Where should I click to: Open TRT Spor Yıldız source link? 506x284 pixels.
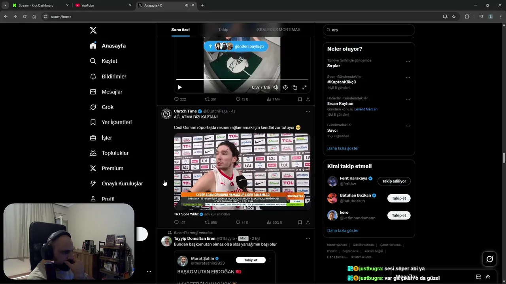[186, 214]
